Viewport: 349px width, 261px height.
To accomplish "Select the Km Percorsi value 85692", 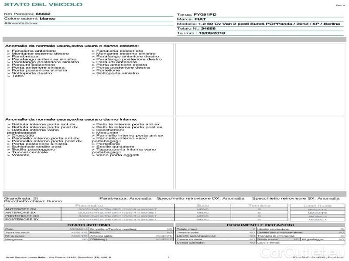I will click(43, 14).
